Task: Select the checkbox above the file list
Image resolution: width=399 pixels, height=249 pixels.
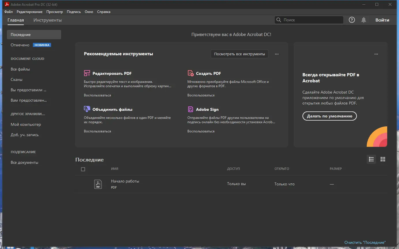Action: click(x=83, y=169)
